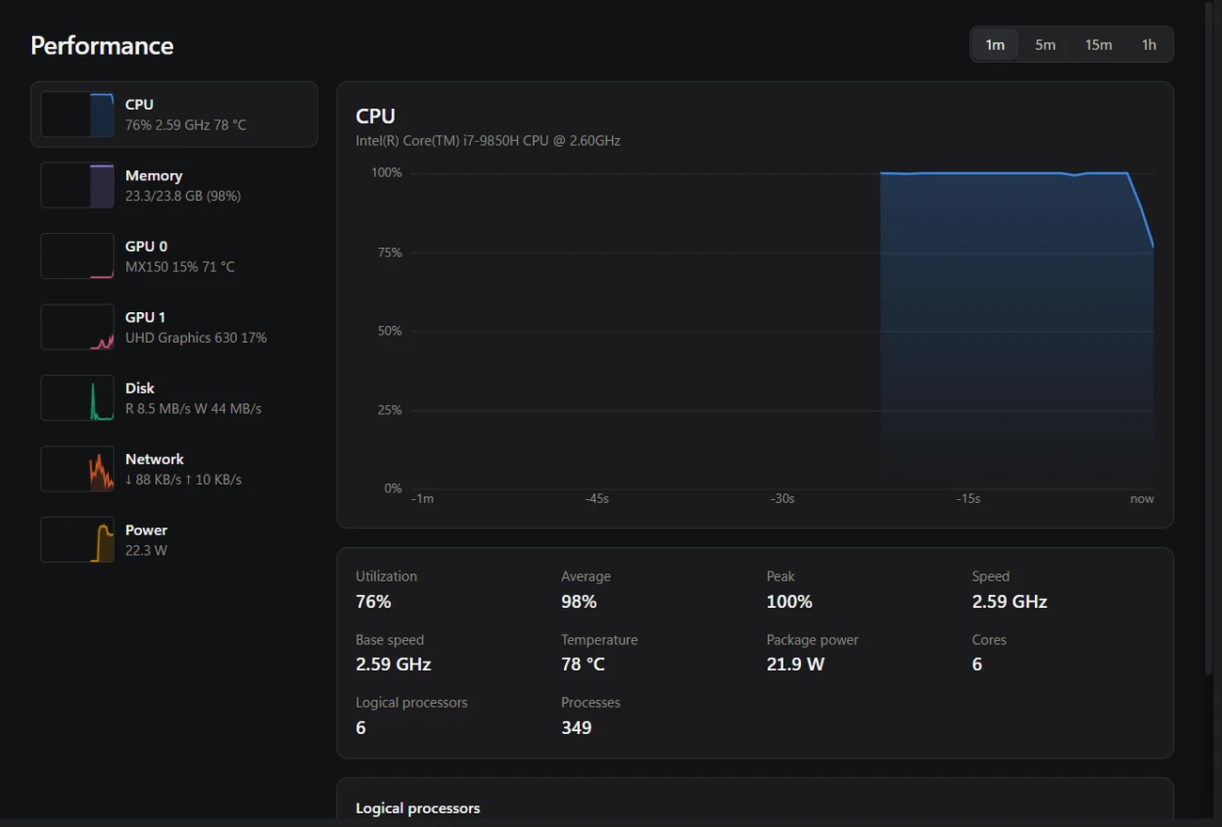Choose the 15m time range
The height and width of the screenshot is (827, 1222).
[1098, 44]
